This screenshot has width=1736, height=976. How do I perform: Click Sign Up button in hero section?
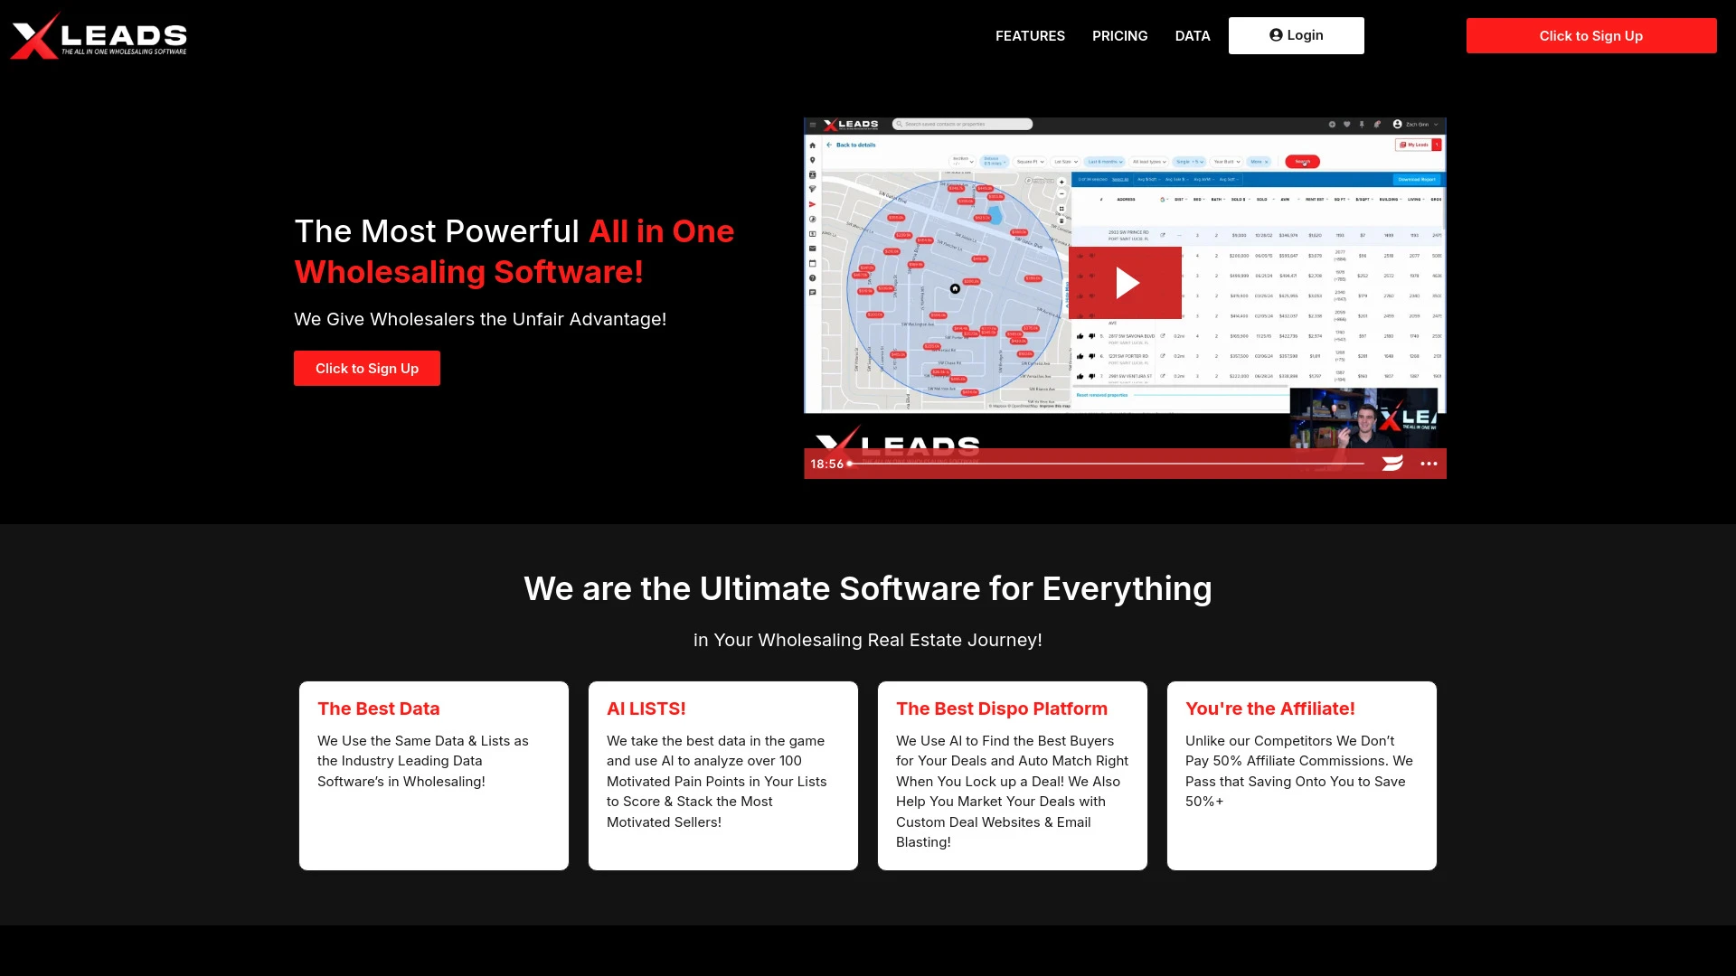click(x=367, y=367)
